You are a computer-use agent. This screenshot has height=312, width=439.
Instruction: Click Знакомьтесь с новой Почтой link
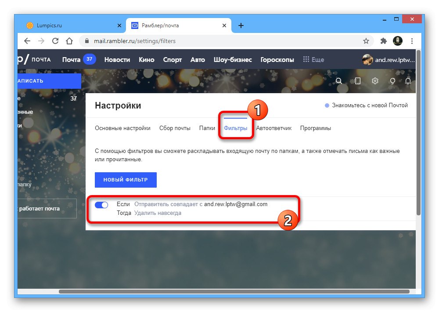pos(370,105)
